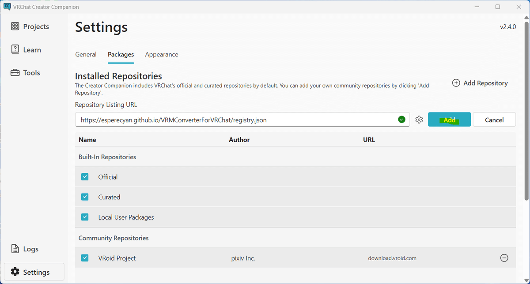
Task: Click the VRoid Project repository name
Action: tap(117, 258)
